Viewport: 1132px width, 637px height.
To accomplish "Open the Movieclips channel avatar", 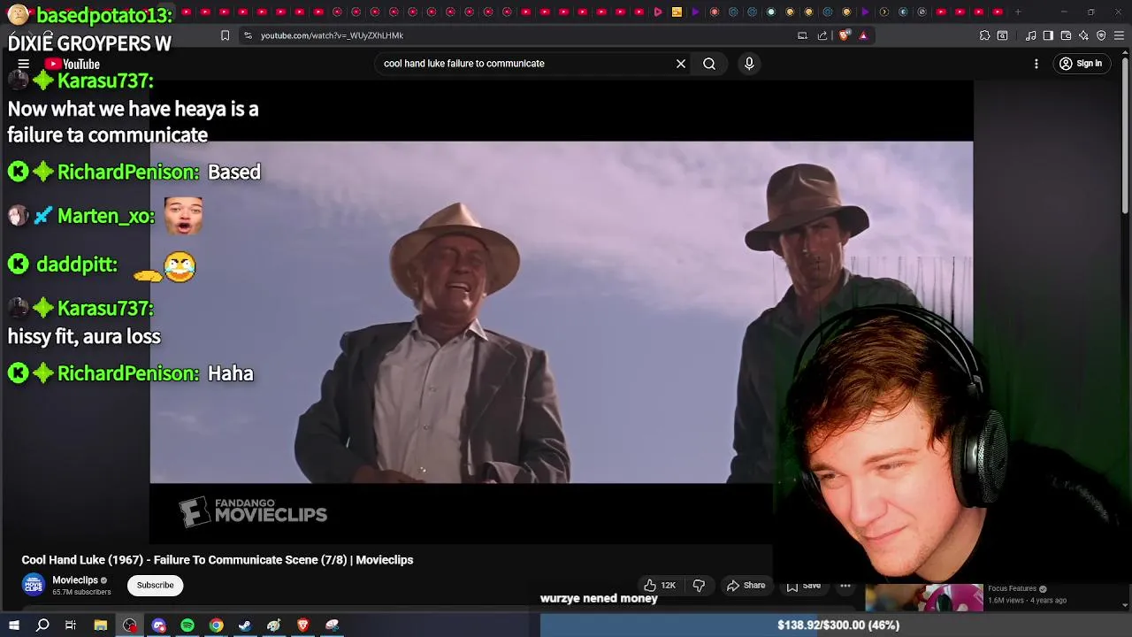I will (x=34, y=585).
